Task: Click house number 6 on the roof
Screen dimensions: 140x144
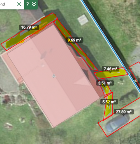Action: coord(54,76)
